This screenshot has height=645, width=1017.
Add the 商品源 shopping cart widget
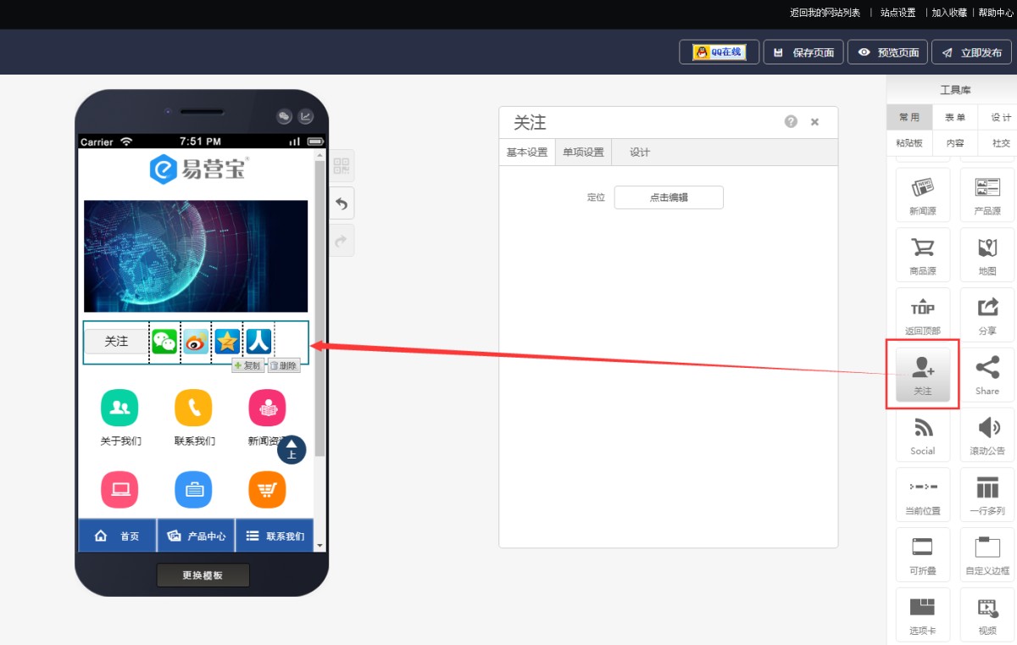pos(923,255)
